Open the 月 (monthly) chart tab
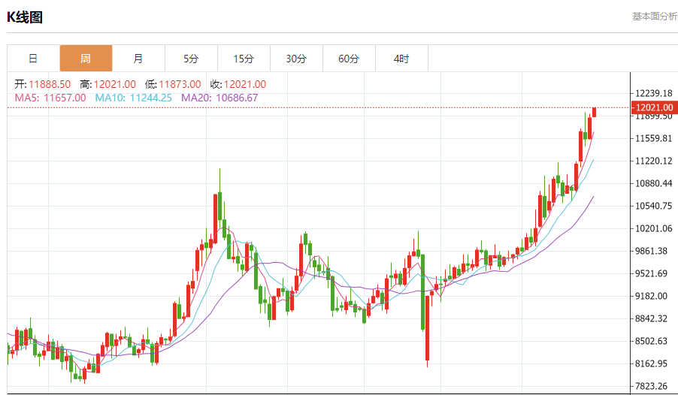The width and height of the screenshot is (678, 395). [x=138, y=59]
